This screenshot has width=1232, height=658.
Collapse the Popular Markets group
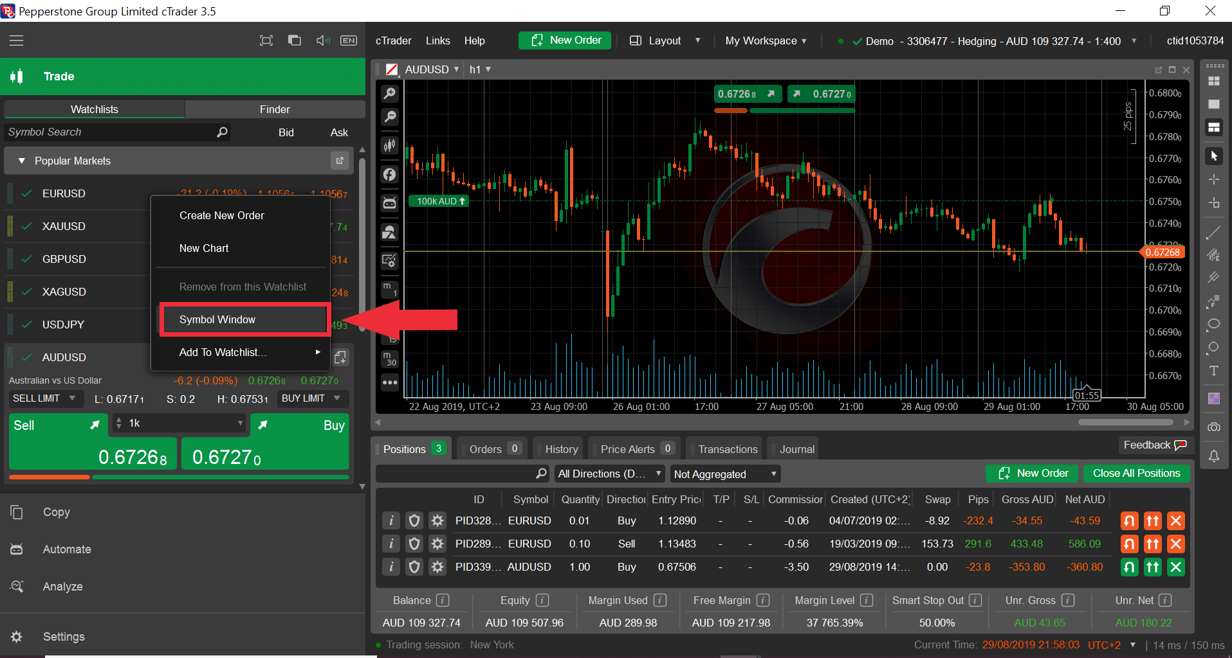[22, 161]
